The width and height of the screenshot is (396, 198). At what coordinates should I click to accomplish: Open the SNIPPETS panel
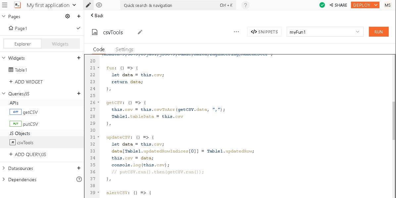[264, 31]
